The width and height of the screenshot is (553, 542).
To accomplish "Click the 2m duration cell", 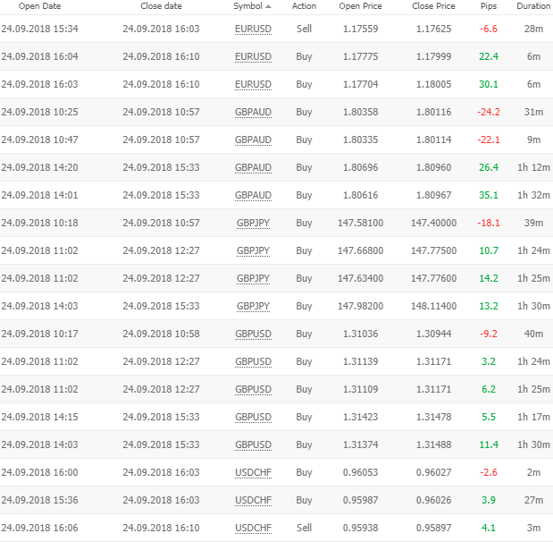I will [533, 472].
